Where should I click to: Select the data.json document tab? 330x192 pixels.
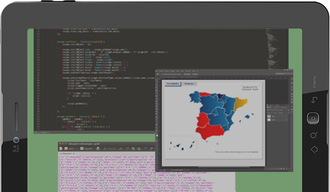[x=67, y=153]
